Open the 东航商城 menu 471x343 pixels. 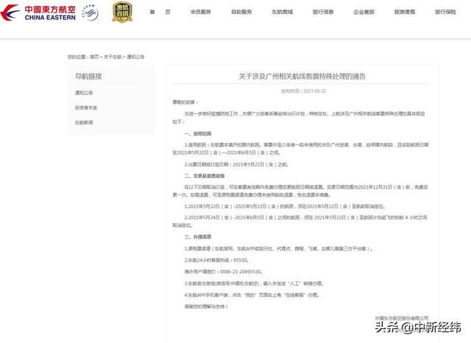click(282, 13)
